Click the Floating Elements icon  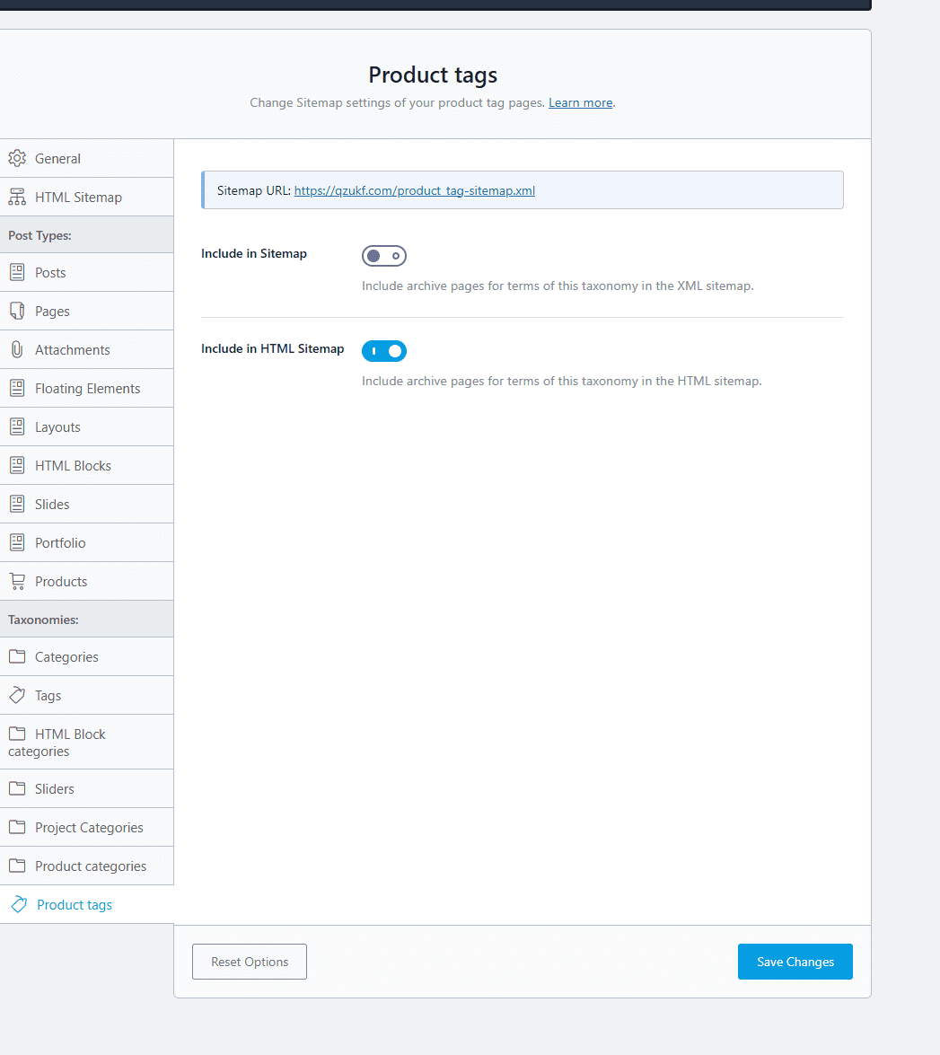[17, 388]
